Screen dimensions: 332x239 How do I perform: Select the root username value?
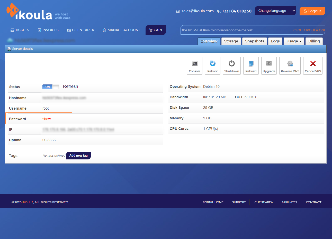[x=46, y=108]
